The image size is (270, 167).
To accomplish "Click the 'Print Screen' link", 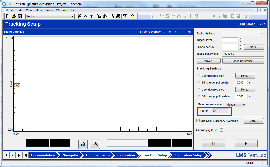I will pyautogui.click(x=247, y=24).
